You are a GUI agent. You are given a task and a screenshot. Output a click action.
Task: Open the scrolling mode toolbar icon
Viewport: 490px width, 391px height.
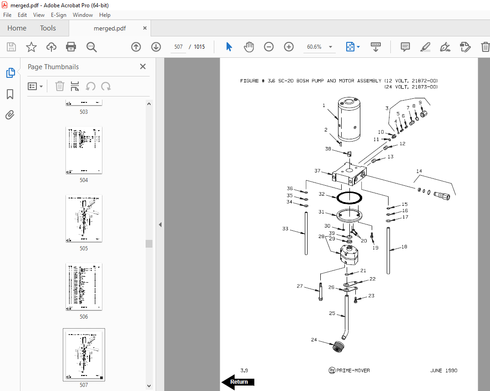(x=376, y=47)
